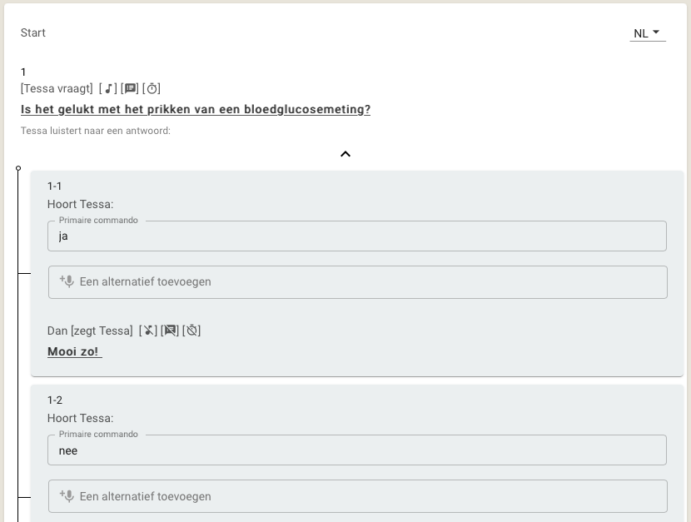Click the small circle node on the tree line
The width and height of the screenshot is (691, 522).
coord(18,168)
